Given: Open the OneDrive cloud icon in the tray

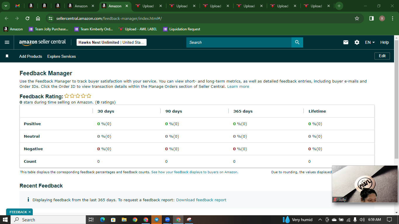Looking at the screenshot, I should click(334, 220).
